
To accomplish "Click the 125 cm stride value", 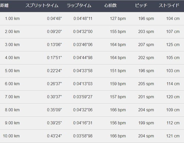I will coord(173,44).
